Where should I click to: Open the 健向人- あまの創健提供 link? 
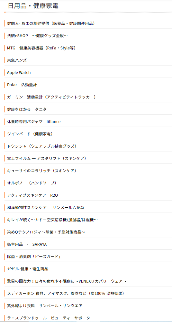click(51, 23)
